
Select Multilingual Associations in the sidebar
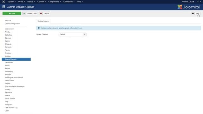[x=14, y=77]
